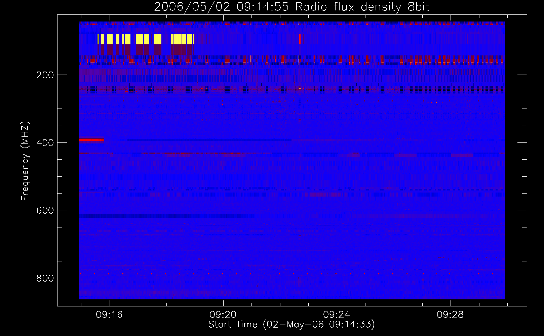544x336 pixels.
Task: Click the 800 frequency tick label
Action: (x=45, y=278)
